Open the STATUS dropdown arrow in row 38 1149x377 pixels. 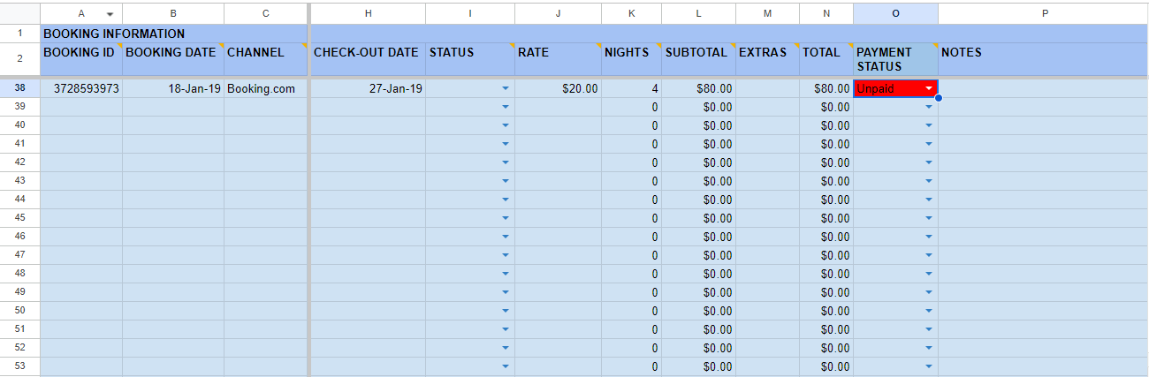click(505, 88)
